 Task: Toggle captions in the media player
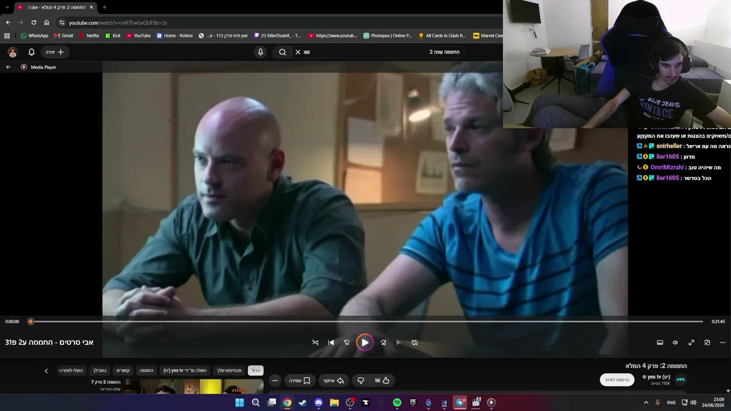tap(660, 342)
